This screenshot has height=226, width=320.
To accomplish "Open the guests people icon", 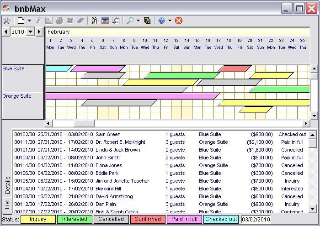I will pyautogui.click(x=95, y=21).
